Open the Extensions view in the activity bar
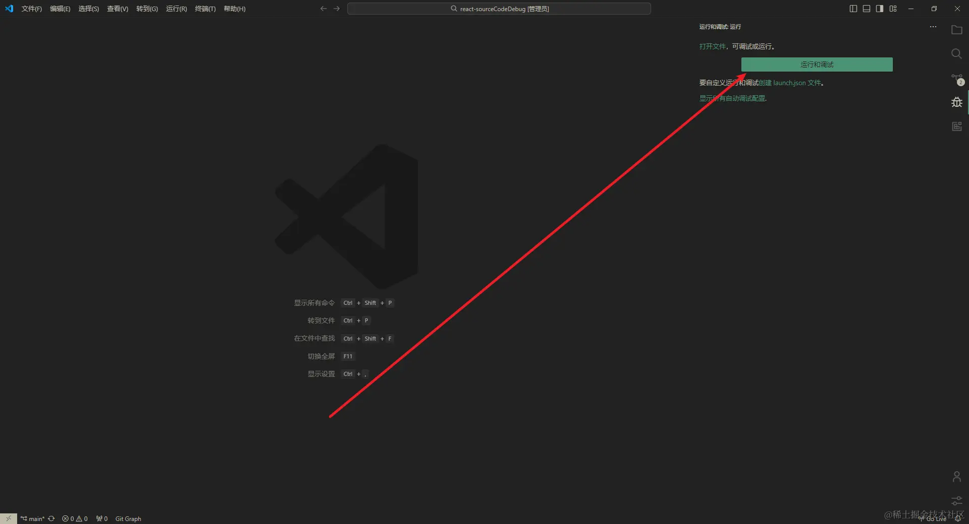Viewport: 969px width, 524px height. (956, 126)
